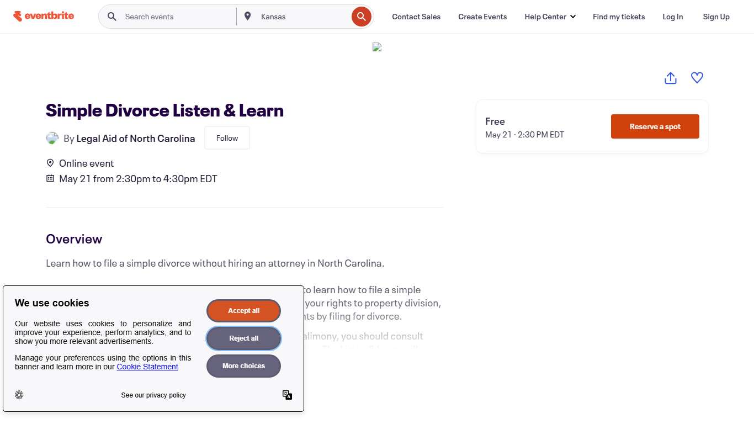Screen dimensions: 754x424
Task: Reject all cookies
Action: pyautogui.click(x=243, y=338)
